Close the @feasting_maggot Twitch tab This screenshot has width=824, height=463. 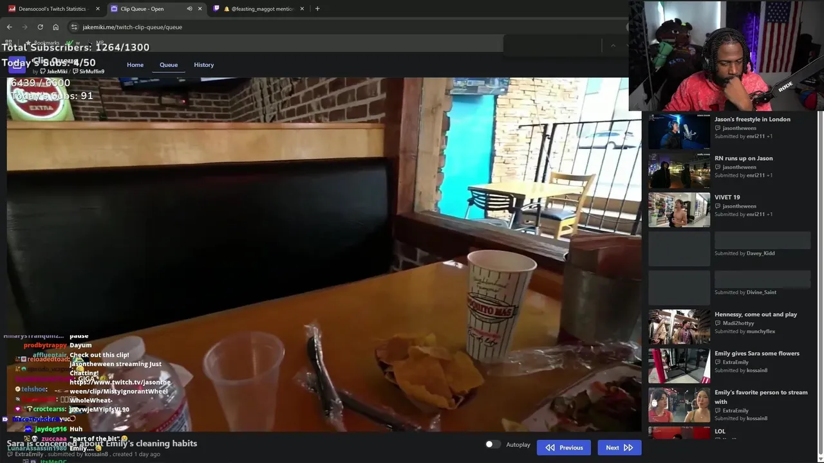coord(302,9)
